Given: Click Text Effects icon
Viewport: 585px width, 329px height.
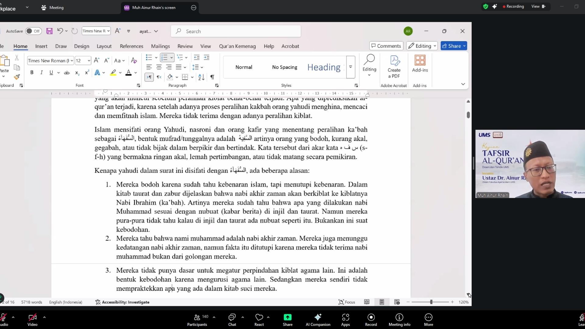Looking at the screenshot, I should pyautogui.click(x=97, y=73).
